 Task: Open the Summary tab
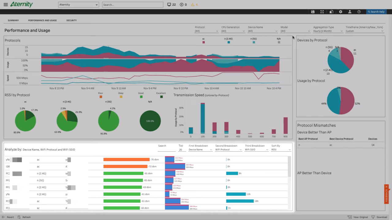point(13,20)
